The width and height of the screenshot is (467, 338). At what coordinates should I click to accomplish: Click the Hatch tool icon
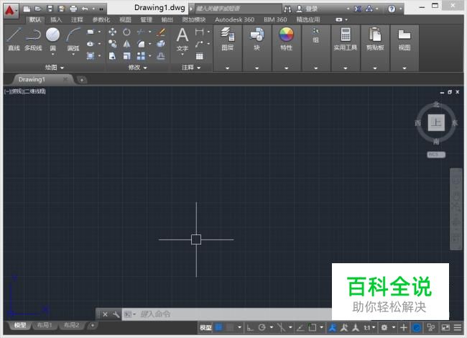(91, 56)
